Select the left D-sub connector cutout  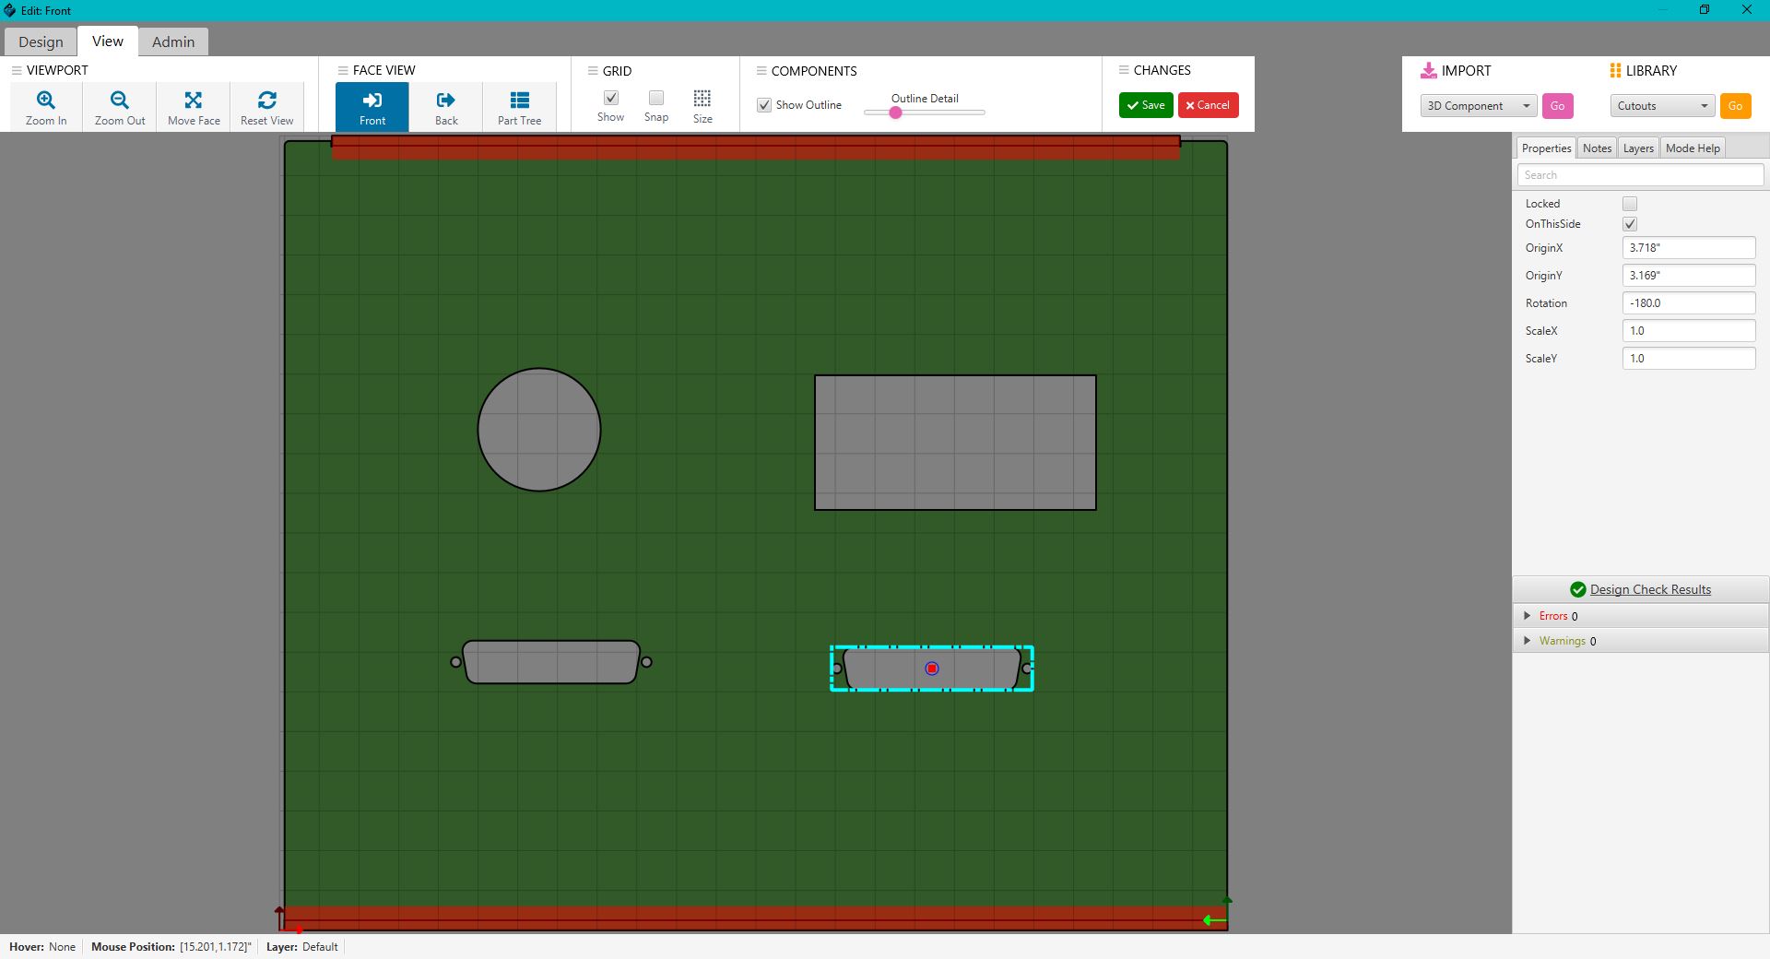coord(550,662)
